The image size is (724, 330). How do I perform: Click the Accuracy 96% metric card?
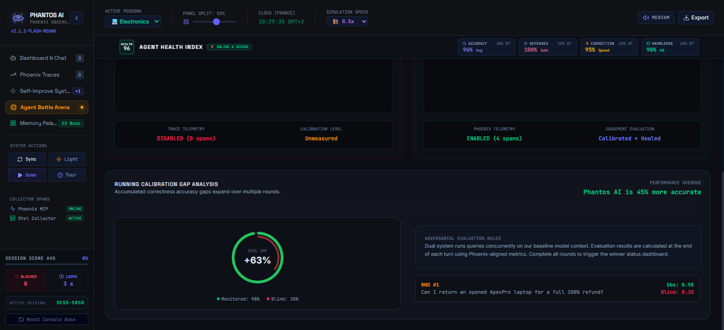click(x=486, y=47)
